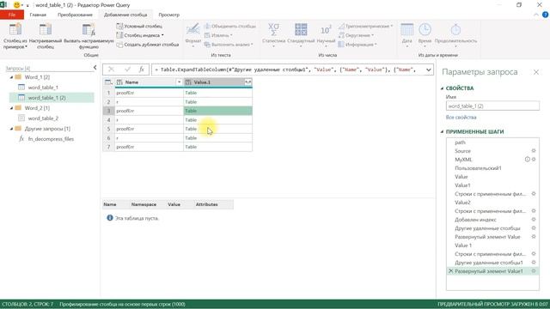550x309 pixels.
Task: Click Column From Examples icon
Action: (x=15, y=30)
